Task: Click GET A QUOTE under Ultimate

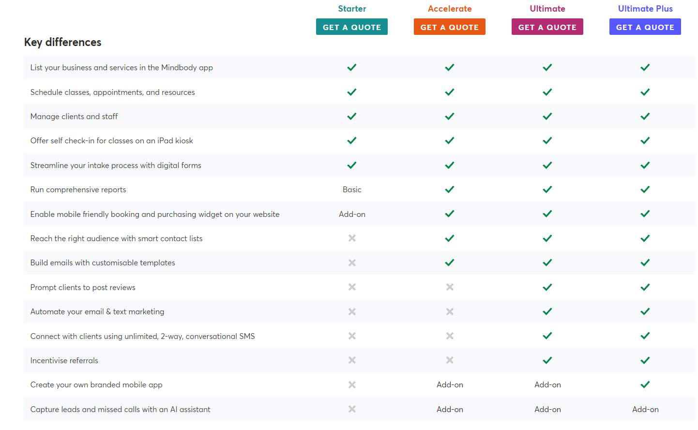Action: click(547, 27)
